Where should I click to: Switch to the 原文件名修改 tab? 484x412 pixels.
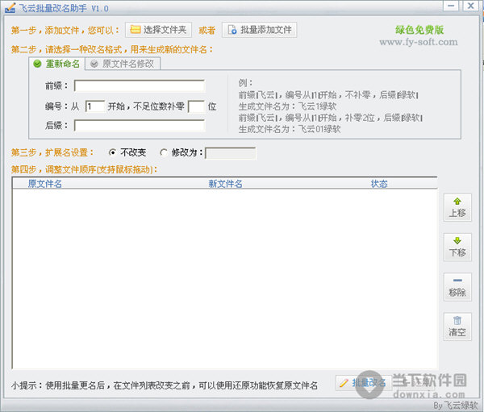[123, 64]
